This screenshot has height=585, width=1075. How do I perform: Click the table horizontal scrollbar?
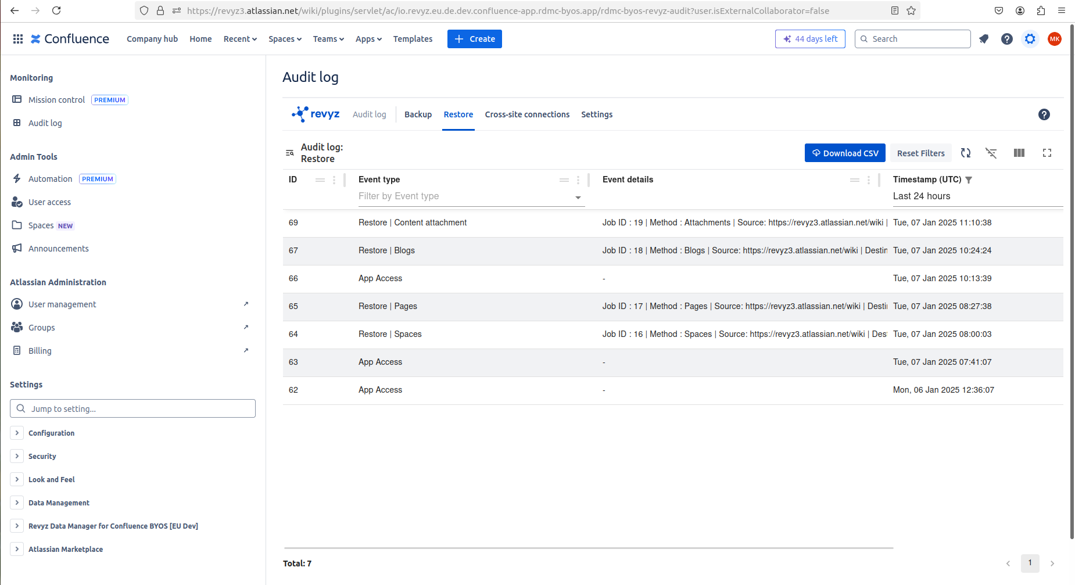click(x=588, y=548)
